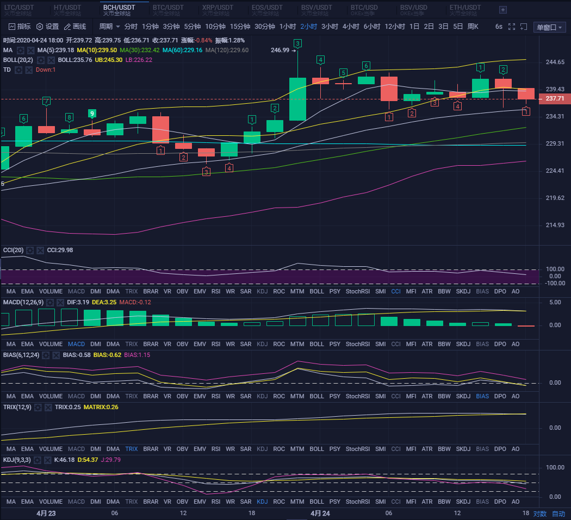The height and width of the screenshot is (520, 571).
Task: Select the 12小时 interval
Action: [x=395, y=27]
